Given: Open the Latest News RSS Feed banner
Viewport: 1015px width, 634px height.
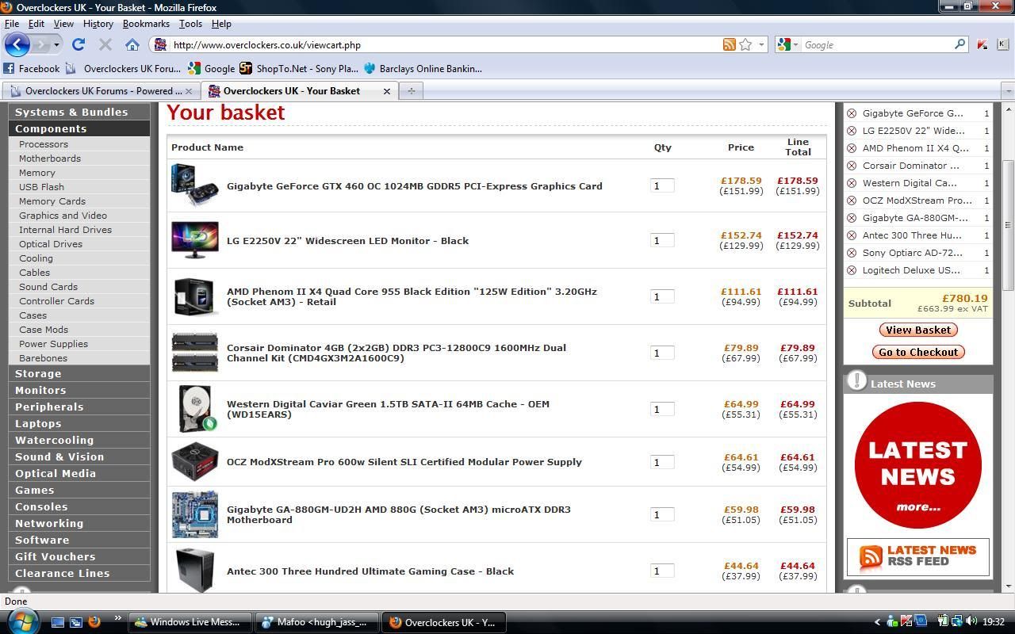Looking at the screenshot, I should click(918, 556).
